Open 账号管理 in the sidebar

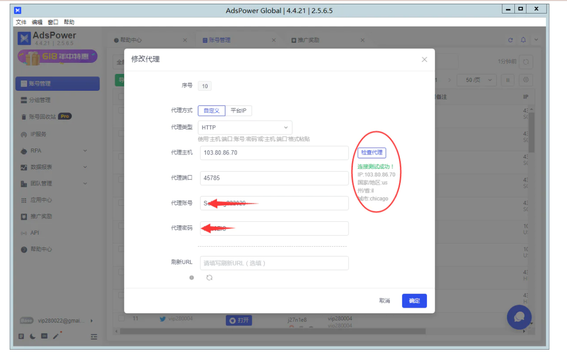pyautogui.click(x=57, y=84)
